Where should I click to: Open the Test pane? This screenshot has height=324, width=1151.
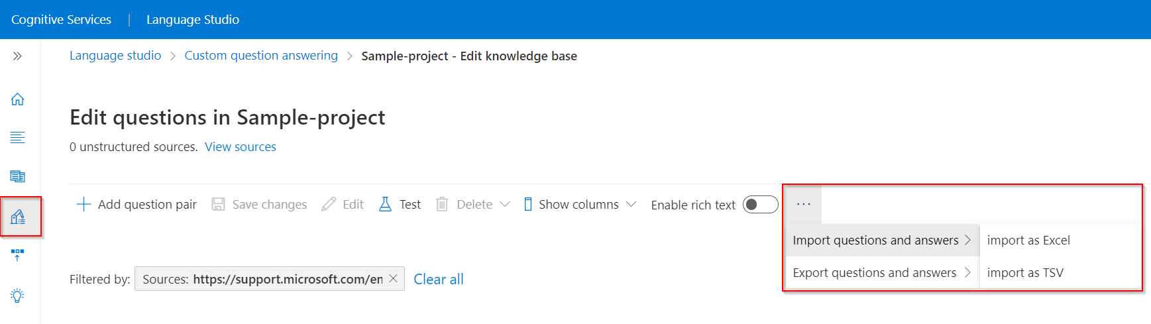(400, 204)
